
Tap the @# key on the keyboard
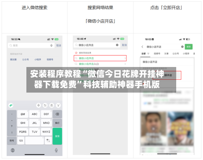(23, 114)
